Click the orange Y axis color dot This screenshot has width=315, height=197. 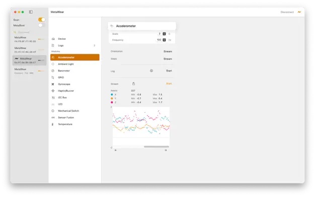pos(112,98)
